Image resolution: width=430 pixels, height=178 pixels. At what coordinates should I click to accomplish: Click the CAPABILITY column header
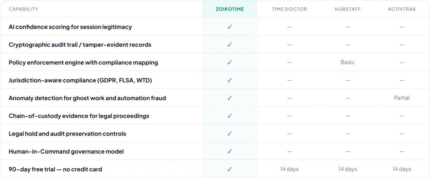click(x=23, y=9)
